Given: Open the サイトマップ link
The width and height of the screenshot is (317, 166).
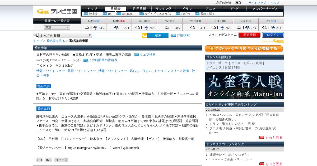Looking at the screenshot, I should click(257, 3).
